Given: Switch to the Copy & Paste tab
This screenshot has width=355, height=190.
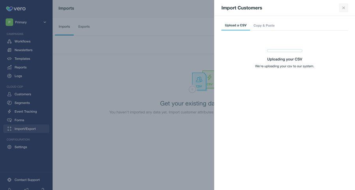Looking at the screenshot, I should pyautogui.click(x=264, y=26).
